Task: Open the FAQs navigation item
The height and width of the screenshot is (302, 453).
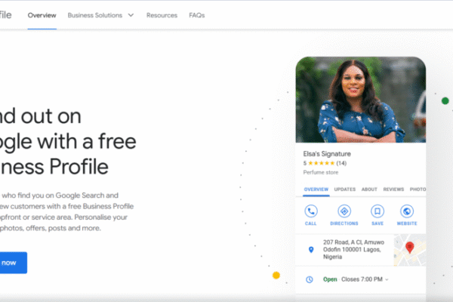Action: point(197,15)
